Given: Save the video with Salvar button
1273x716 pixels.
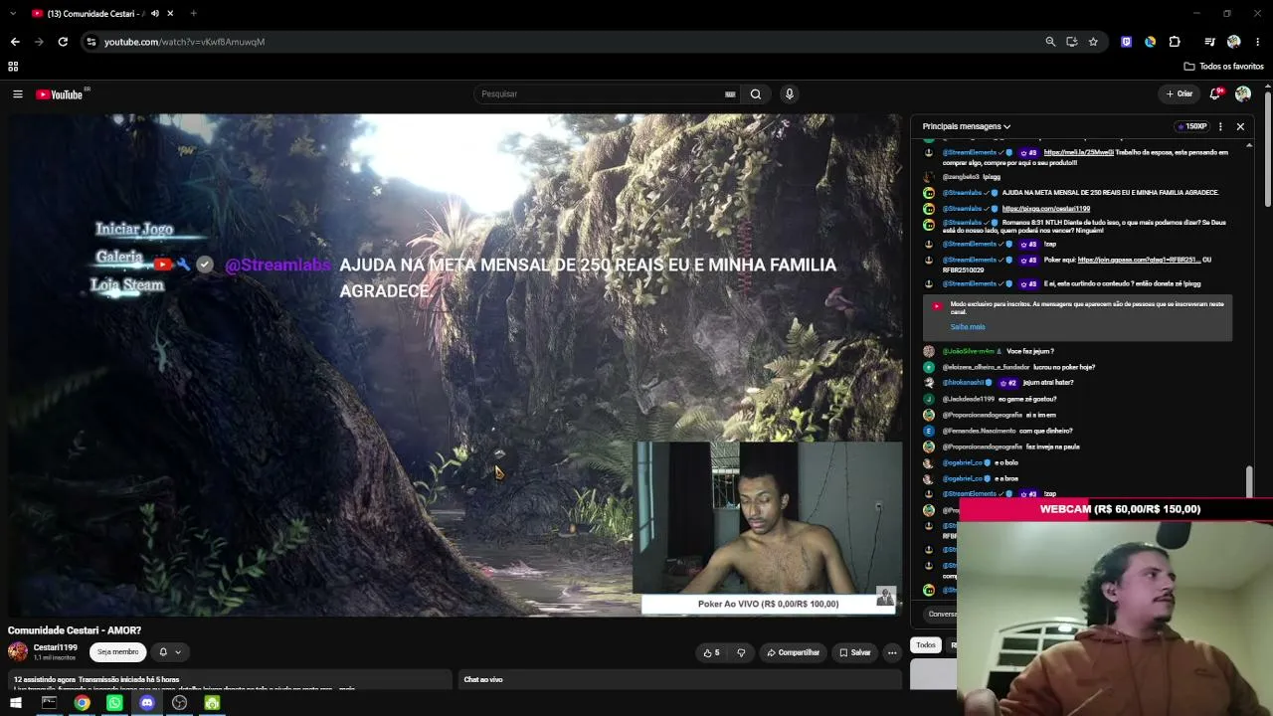Looking at the screenshot, I should point(855,652).
